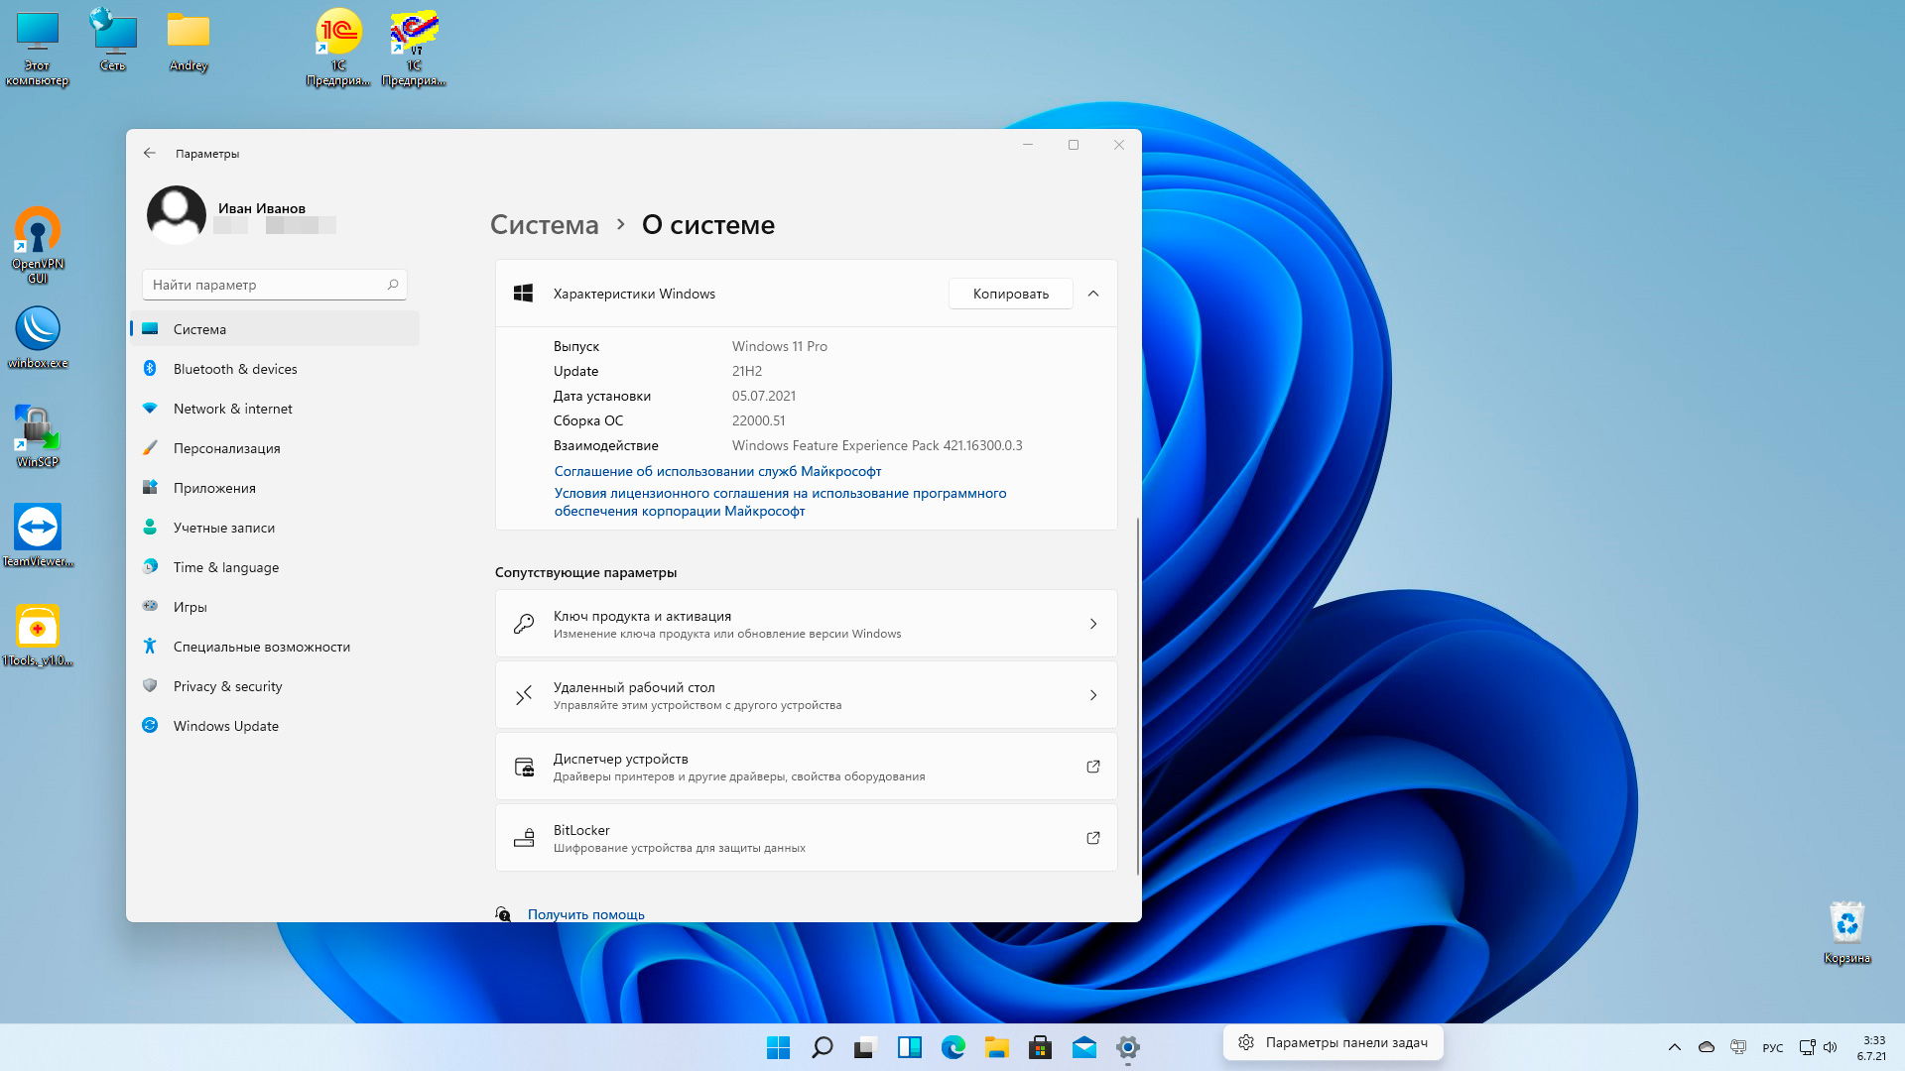Open Microsoft Edge from taskbar

click(x=952, y=1047)
